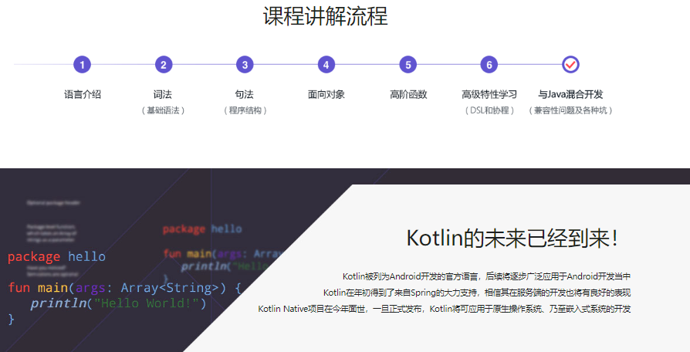This screenshot has width=690, height=352.
Task: Click the （兼容性问题及各种坑） subtitle
Action: pos(570,110)
